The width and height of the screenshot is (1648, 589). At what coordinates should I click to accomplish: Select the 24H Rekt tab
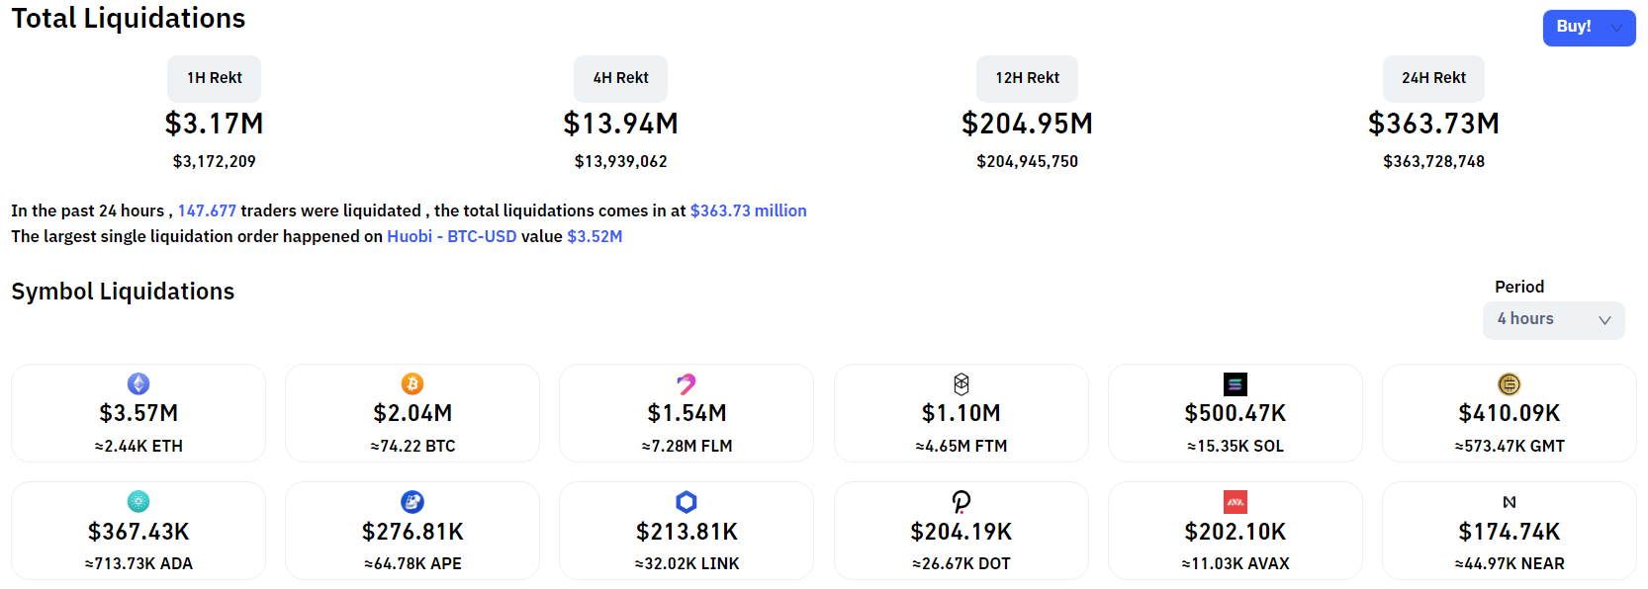tap(1433, 78)
